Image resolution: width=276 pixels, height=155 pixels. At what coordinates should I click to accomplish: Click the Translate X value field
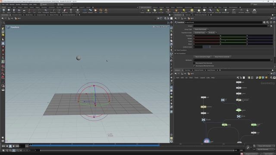tap(206, 36)
